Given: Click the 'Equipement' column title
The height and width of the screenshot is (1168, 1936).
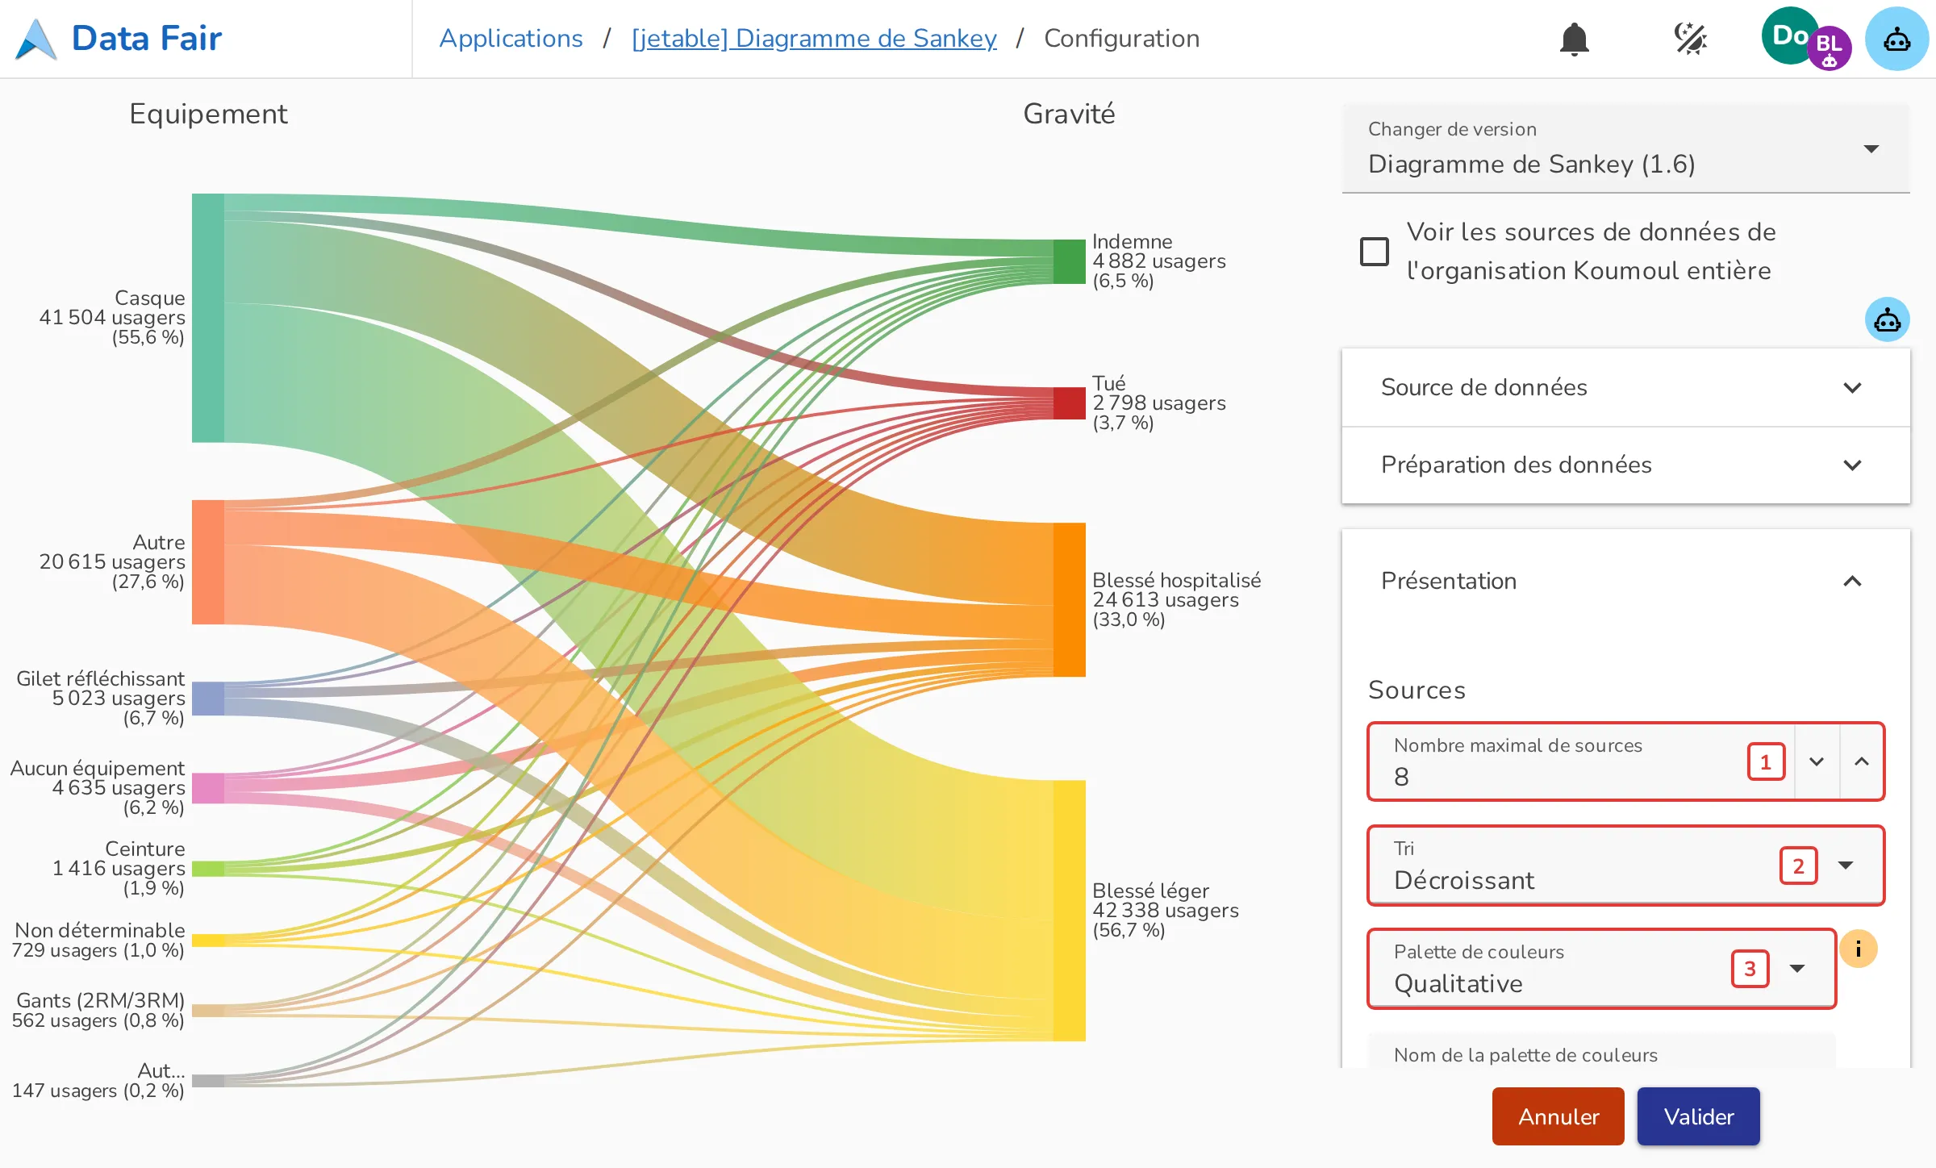Looking at the screenshot, I should [208, 114].
